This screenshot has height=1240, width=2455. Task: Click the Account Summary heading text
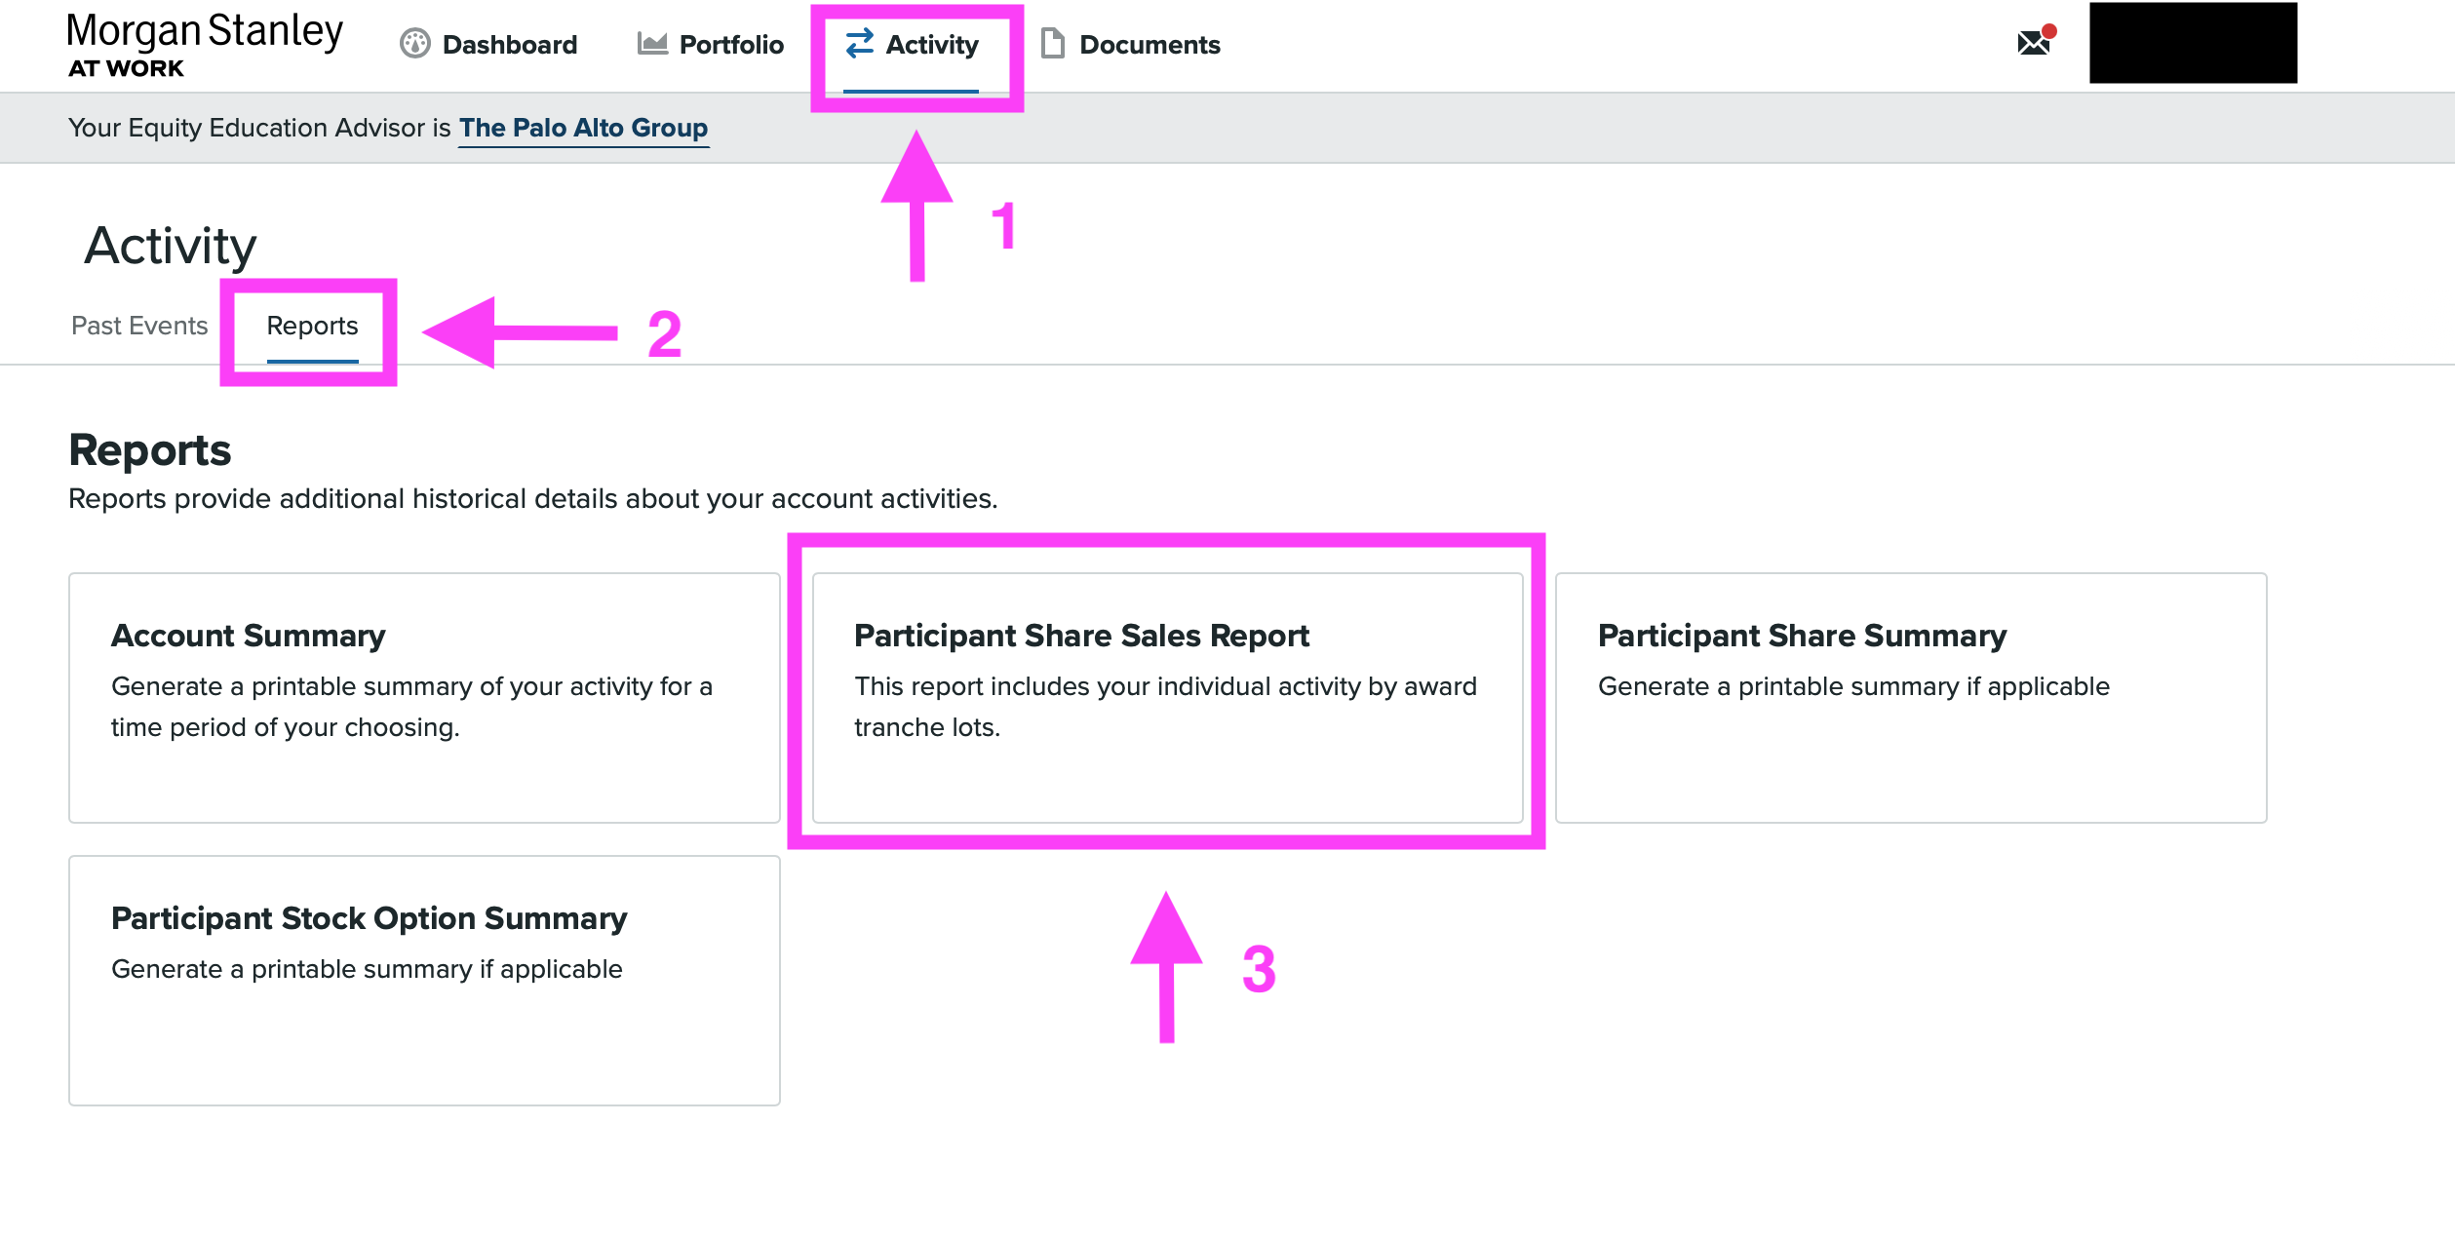pos(248,636)
